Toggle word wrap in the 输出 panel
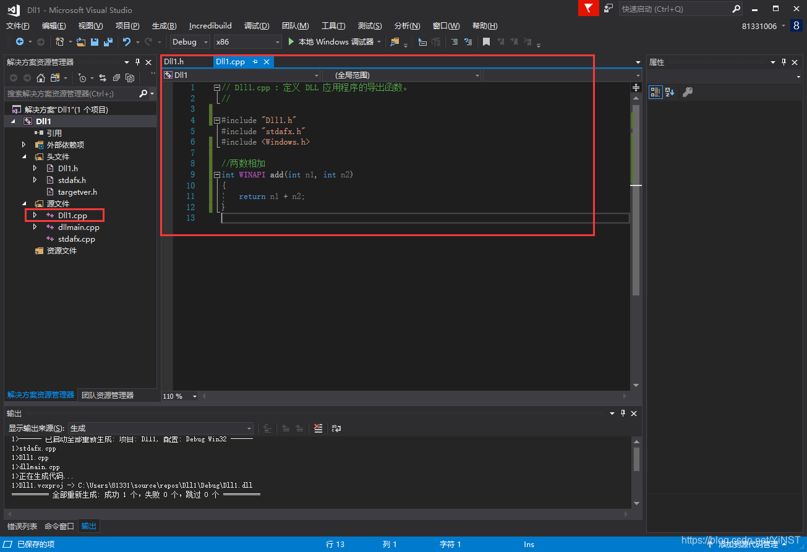The width and height of the screenshot is (807, 552). pyautogui.click(x=336, y=428)
